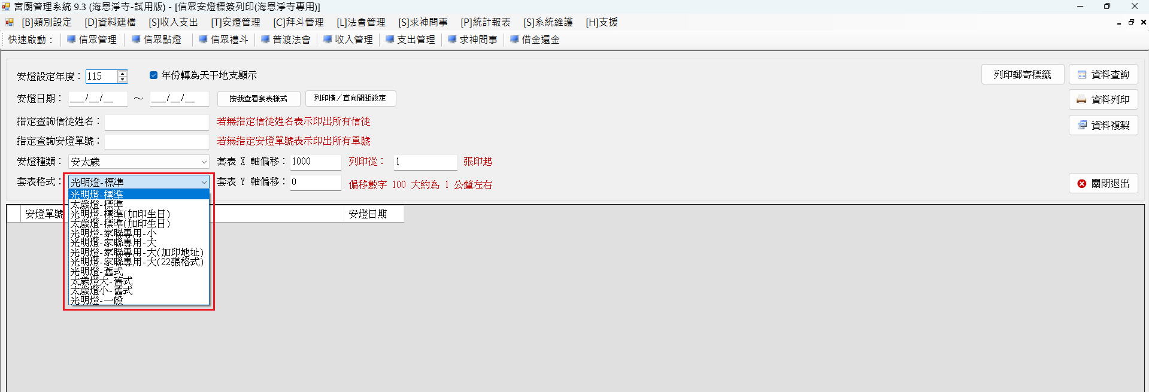This screenshot has height=392, width=1149.
Task: Click 收入管理 toolbar shortcut
Action: coord(348,39)
